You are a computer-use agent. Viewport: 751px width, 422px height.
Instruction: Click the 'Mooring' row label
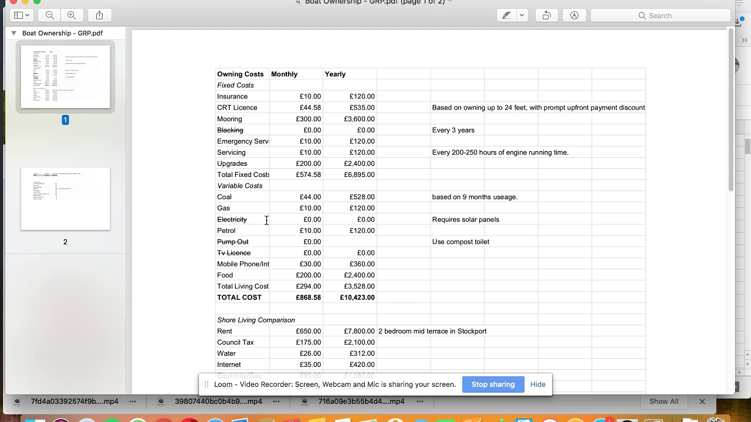229,119
